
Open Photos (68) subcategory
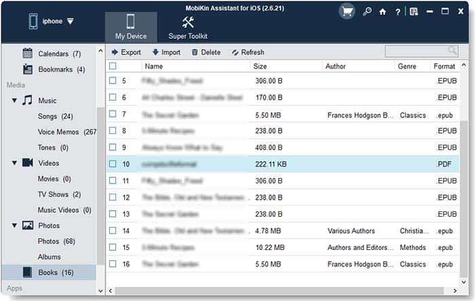[x=56, y=241]
